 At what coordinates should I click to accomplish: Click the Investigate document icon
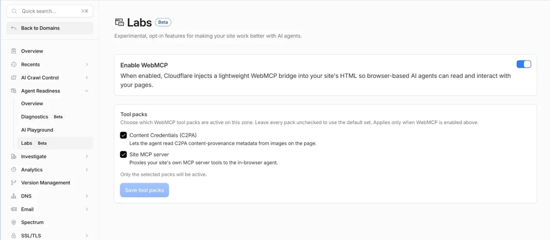14,156
